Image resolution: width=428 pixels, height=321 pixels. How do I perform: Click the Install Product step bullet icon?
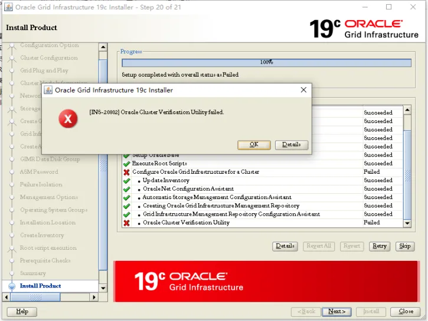12,286
